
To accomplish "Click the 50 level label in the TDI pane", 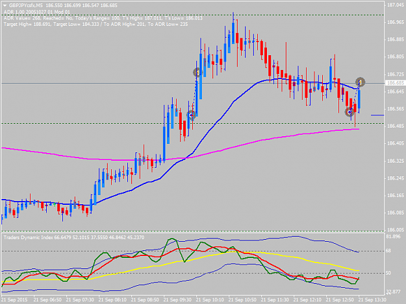I will pos(388,273).
